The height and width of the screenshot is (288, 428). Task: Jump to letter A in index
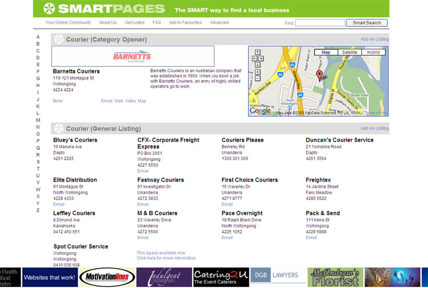pos(38,37)
